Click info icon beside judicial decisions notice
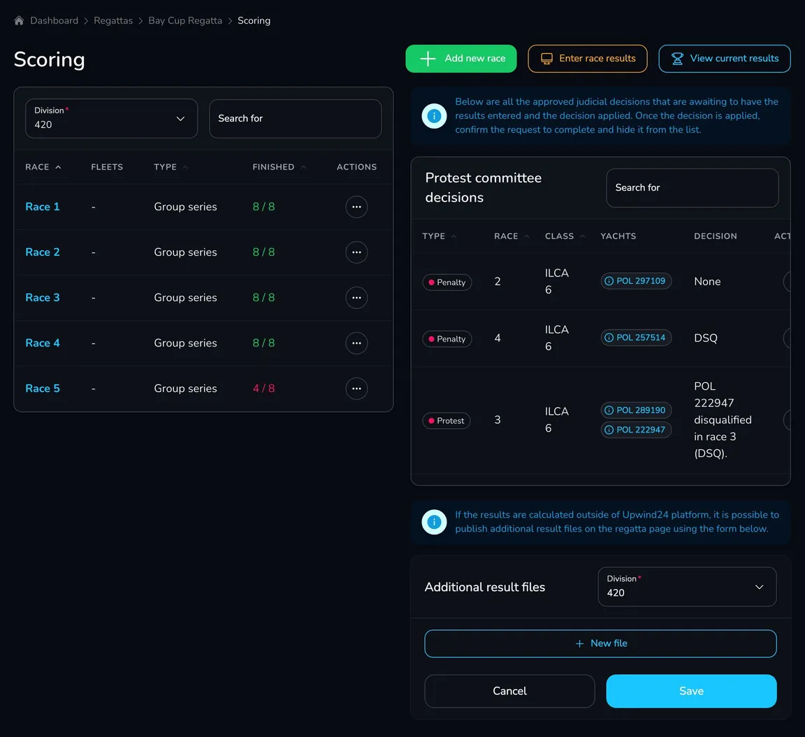Image resolution: width=805 pixels, height=737 pixels. pyautogui.click(x=434, y=116)
